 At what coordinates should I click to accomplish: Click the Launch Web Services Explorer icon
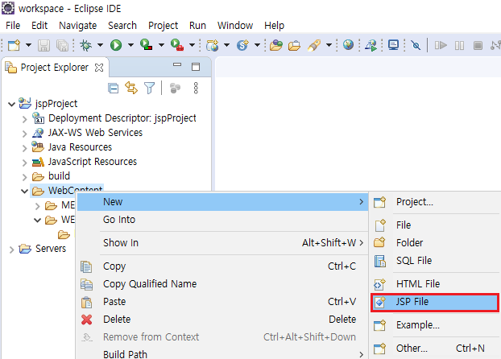pyautogui.click(x=371, y=45)
